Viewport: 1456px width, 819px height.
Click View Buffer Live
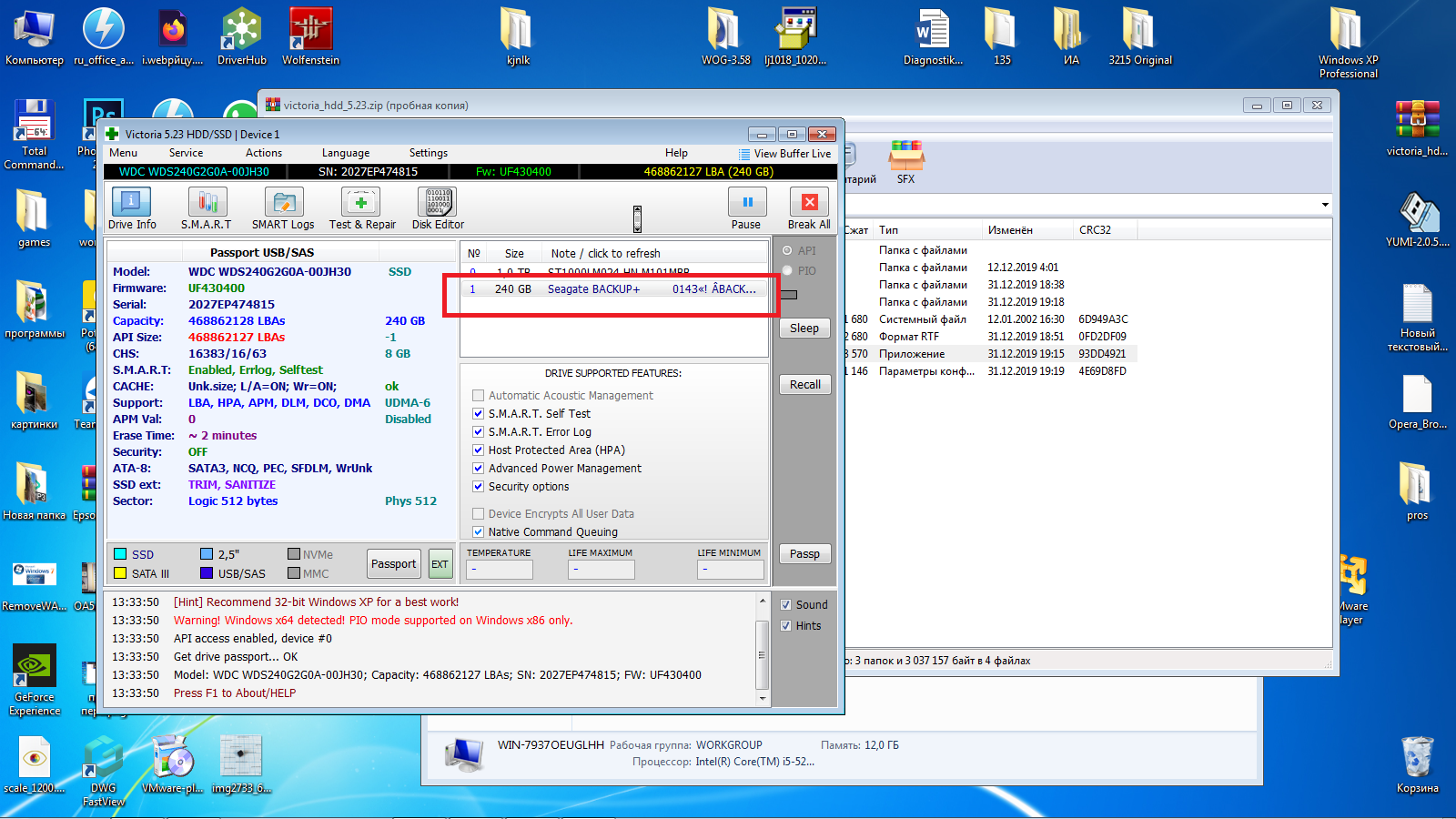[784, 154]
